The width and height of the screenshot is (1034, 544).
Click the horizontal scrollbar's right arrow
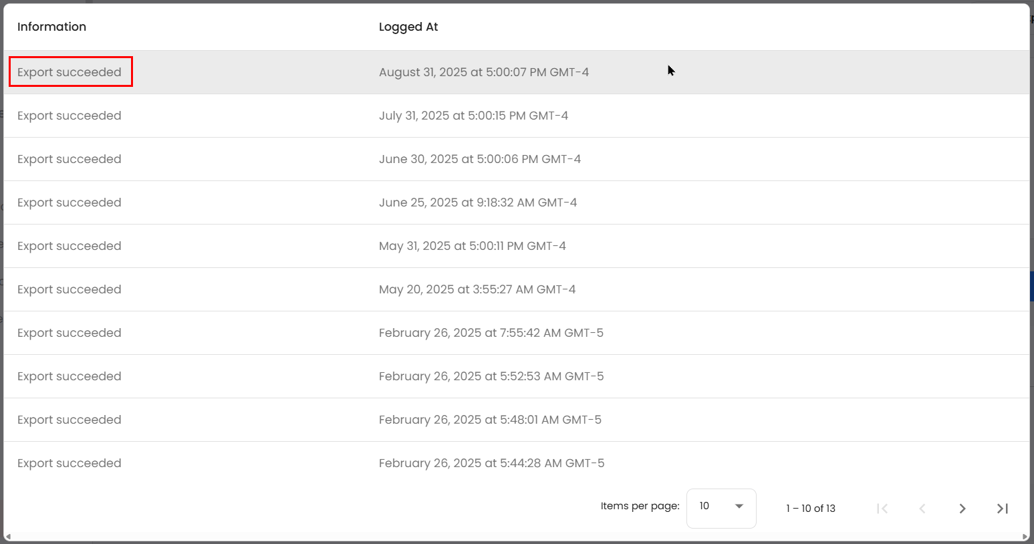point(1025,537)
